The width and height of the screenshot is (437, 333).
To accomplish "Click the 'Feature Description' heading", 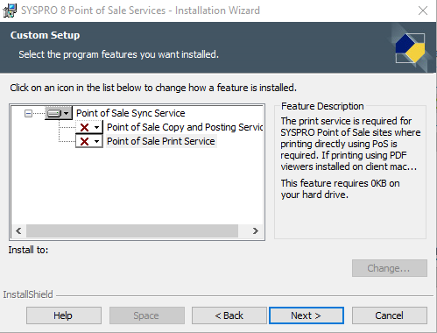I will point(322,106).
